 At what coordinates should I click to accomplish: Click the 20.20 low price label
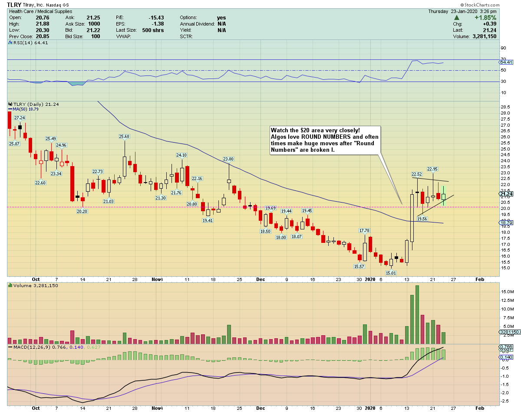(82, 211)
